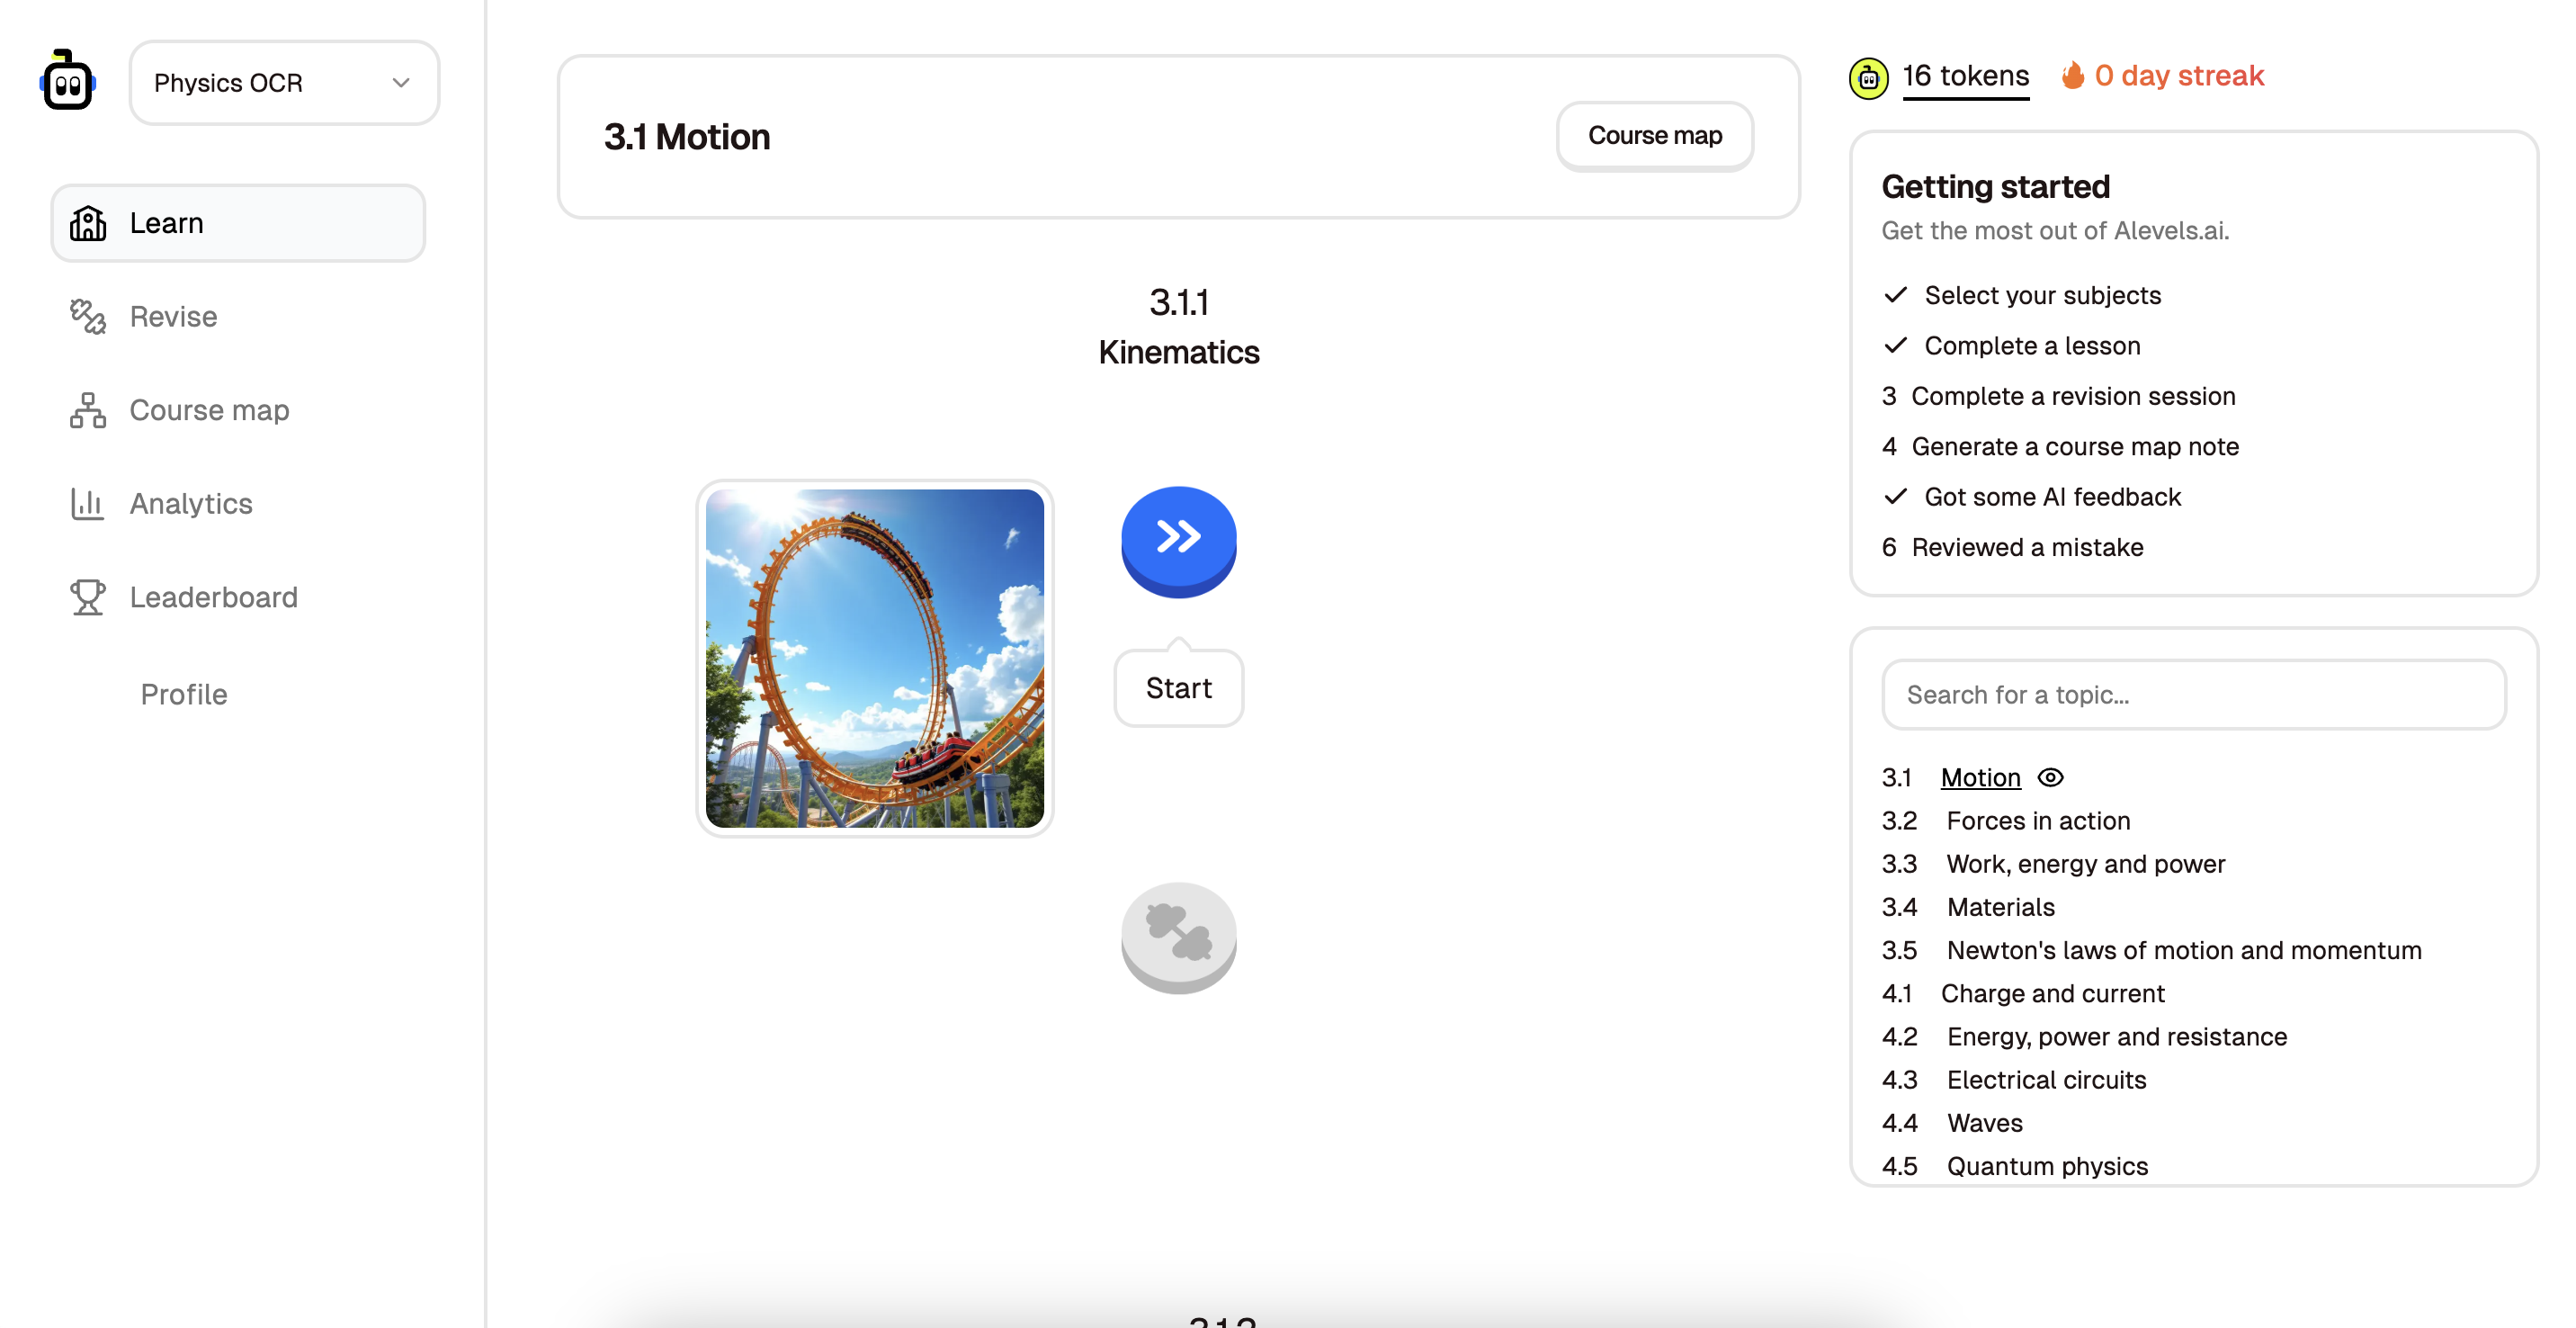Viewport: 2576px width, 1328px height.
Task: Click the dropdown chevron beside Physics OCR
Action: pyautogui.click(x=401, y=83)
